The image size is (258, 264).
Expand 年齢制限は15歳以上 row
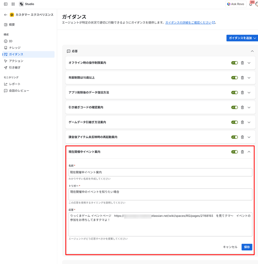point(249,78)
